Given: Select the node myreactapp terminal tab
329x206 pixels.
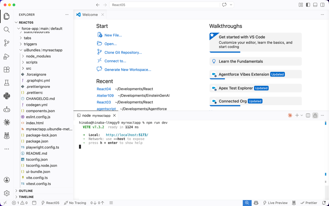Looking at the screenshot, I should point(96,115).
